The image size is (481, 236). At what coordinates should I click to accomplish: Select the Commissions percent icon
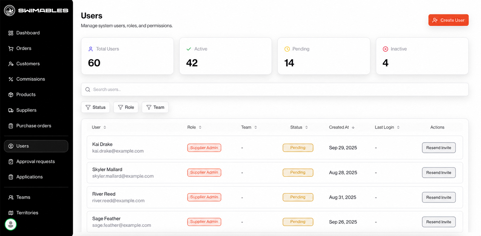pos(11,79)
